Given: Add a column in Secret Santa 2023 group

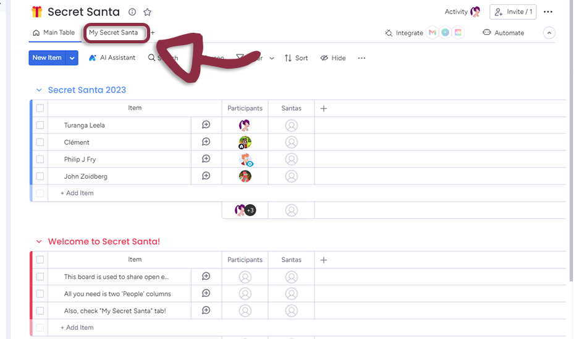Looking at the screenshot, I should pos(324,108).
